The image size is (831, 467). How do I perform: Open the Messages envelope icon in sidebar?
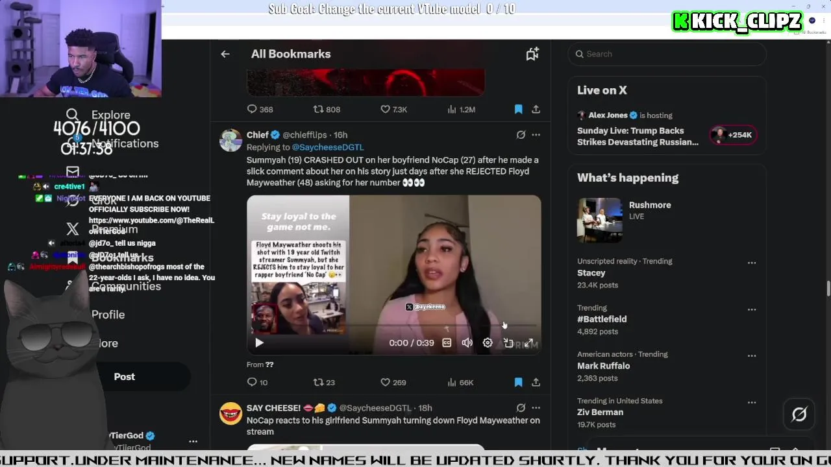coord(73,172)
